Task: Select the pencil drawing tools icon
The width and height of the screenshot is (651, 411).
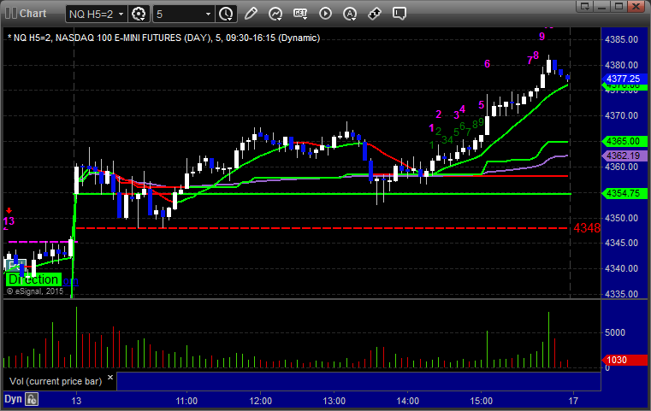Action: (x=251, y=14)
